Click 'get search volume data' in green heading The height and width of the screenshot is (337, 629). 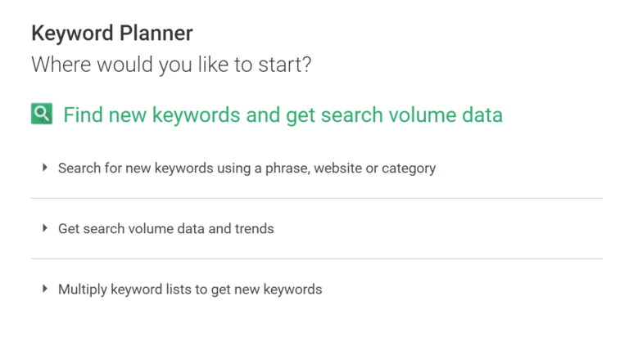(x=394, y=115)
